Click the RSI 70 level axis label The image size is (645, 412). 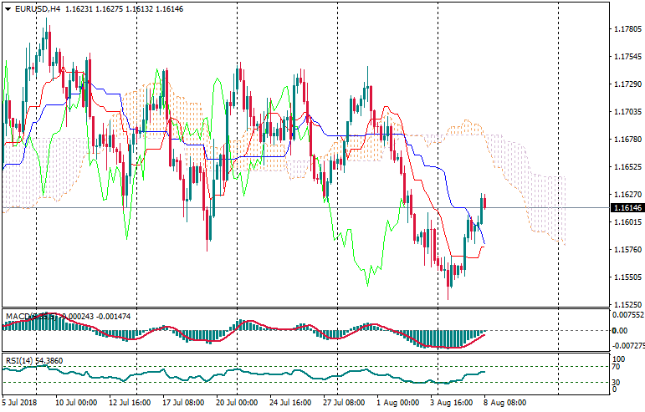click(617, 367)
